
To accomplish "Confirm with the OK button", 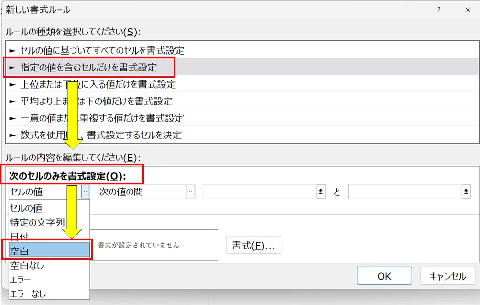I will 384,276.
